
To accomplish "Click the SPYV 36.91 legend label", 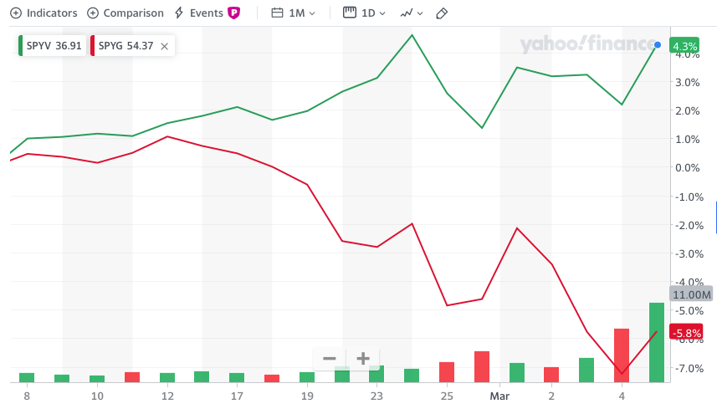I will (x=56, y=46).
